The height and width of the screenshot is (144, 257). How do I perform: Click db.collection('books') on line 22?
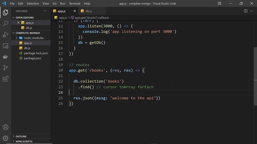click(x=98, y=81)
